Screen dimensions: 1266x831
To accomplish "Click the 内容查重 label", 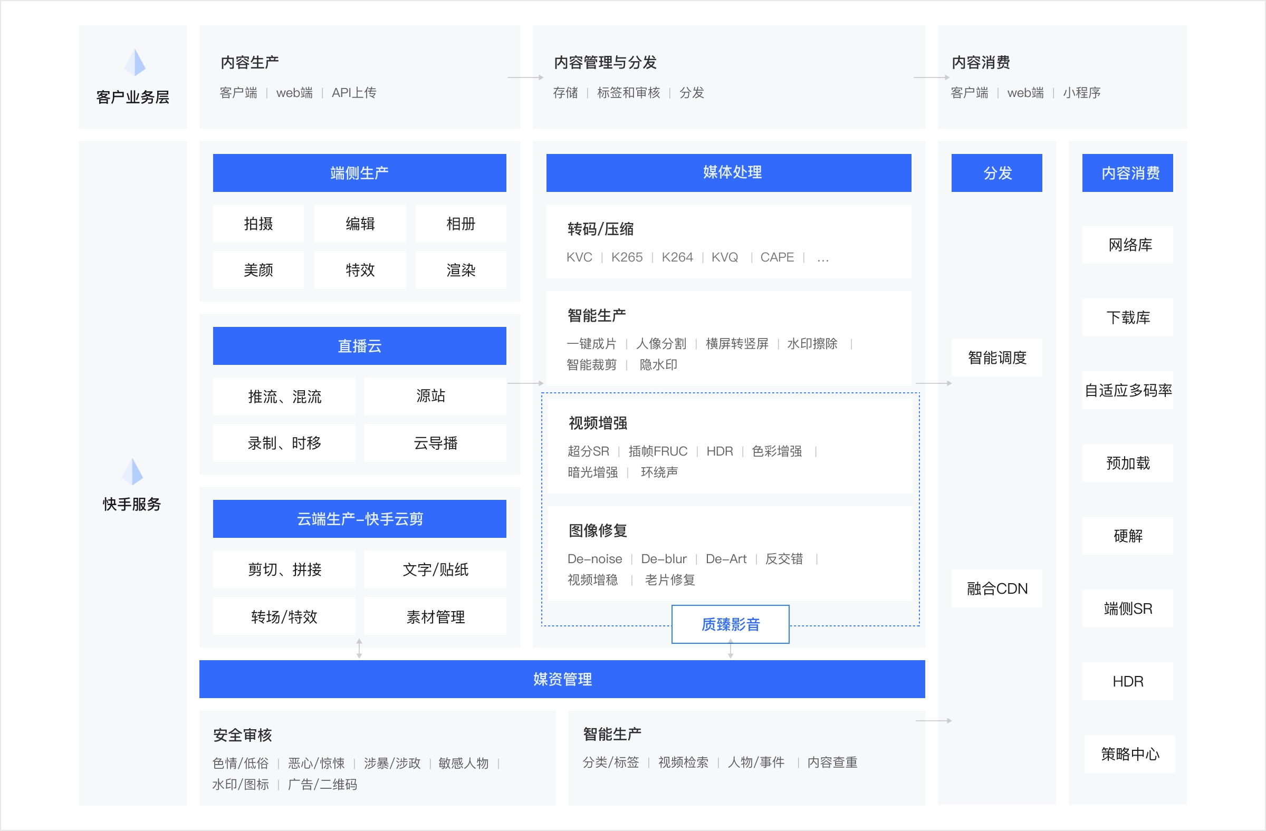I will (832, 762).
